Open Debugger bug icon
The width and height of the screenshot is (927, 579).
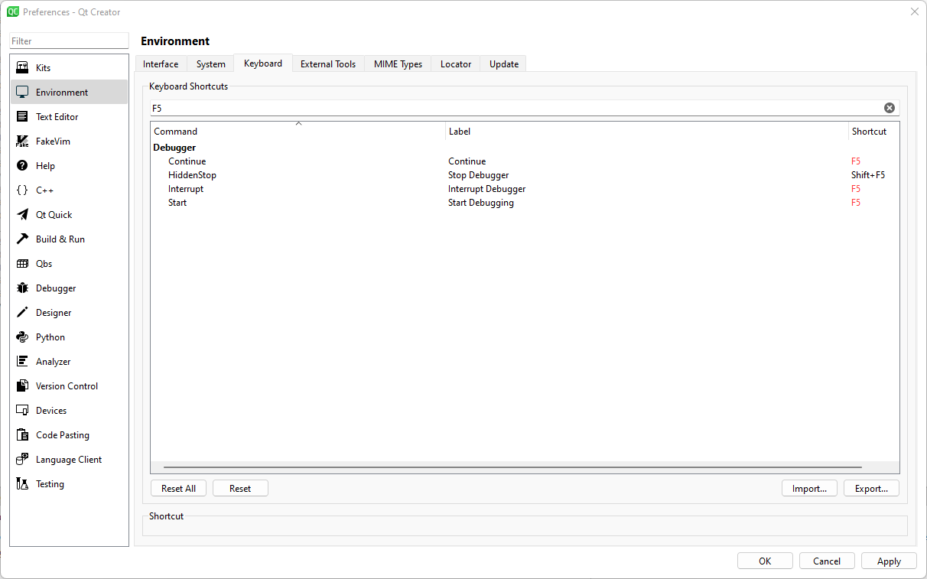tap(22, 288)
